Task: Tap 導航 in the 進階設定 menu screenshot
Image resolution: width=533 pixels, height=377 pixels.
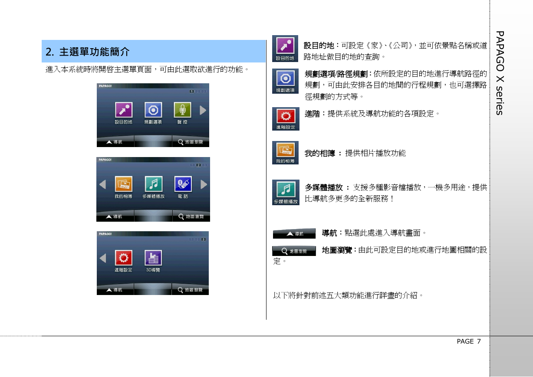Action: (115, 290)
